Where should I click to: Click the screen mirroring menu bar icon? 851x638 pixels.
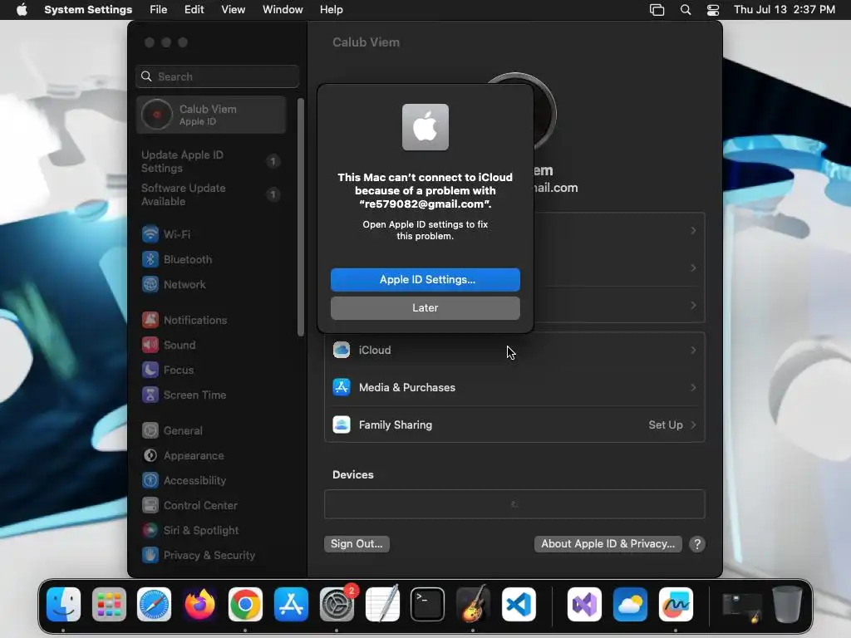[x=657, y=10]
